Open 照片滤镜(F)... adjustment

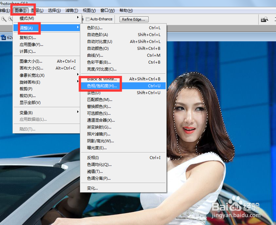pos(123,134)
